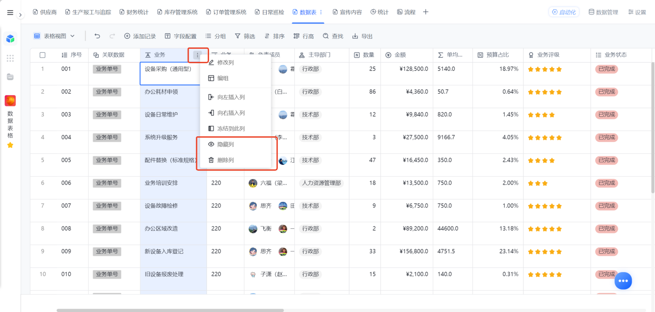Open the 财务统计 tab

(x=134, y=12)
